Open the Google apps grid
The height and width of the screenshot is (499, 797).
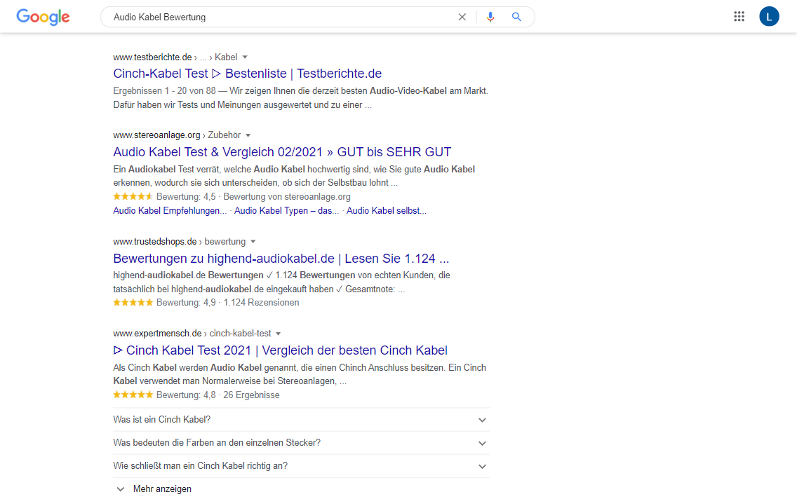739,17
